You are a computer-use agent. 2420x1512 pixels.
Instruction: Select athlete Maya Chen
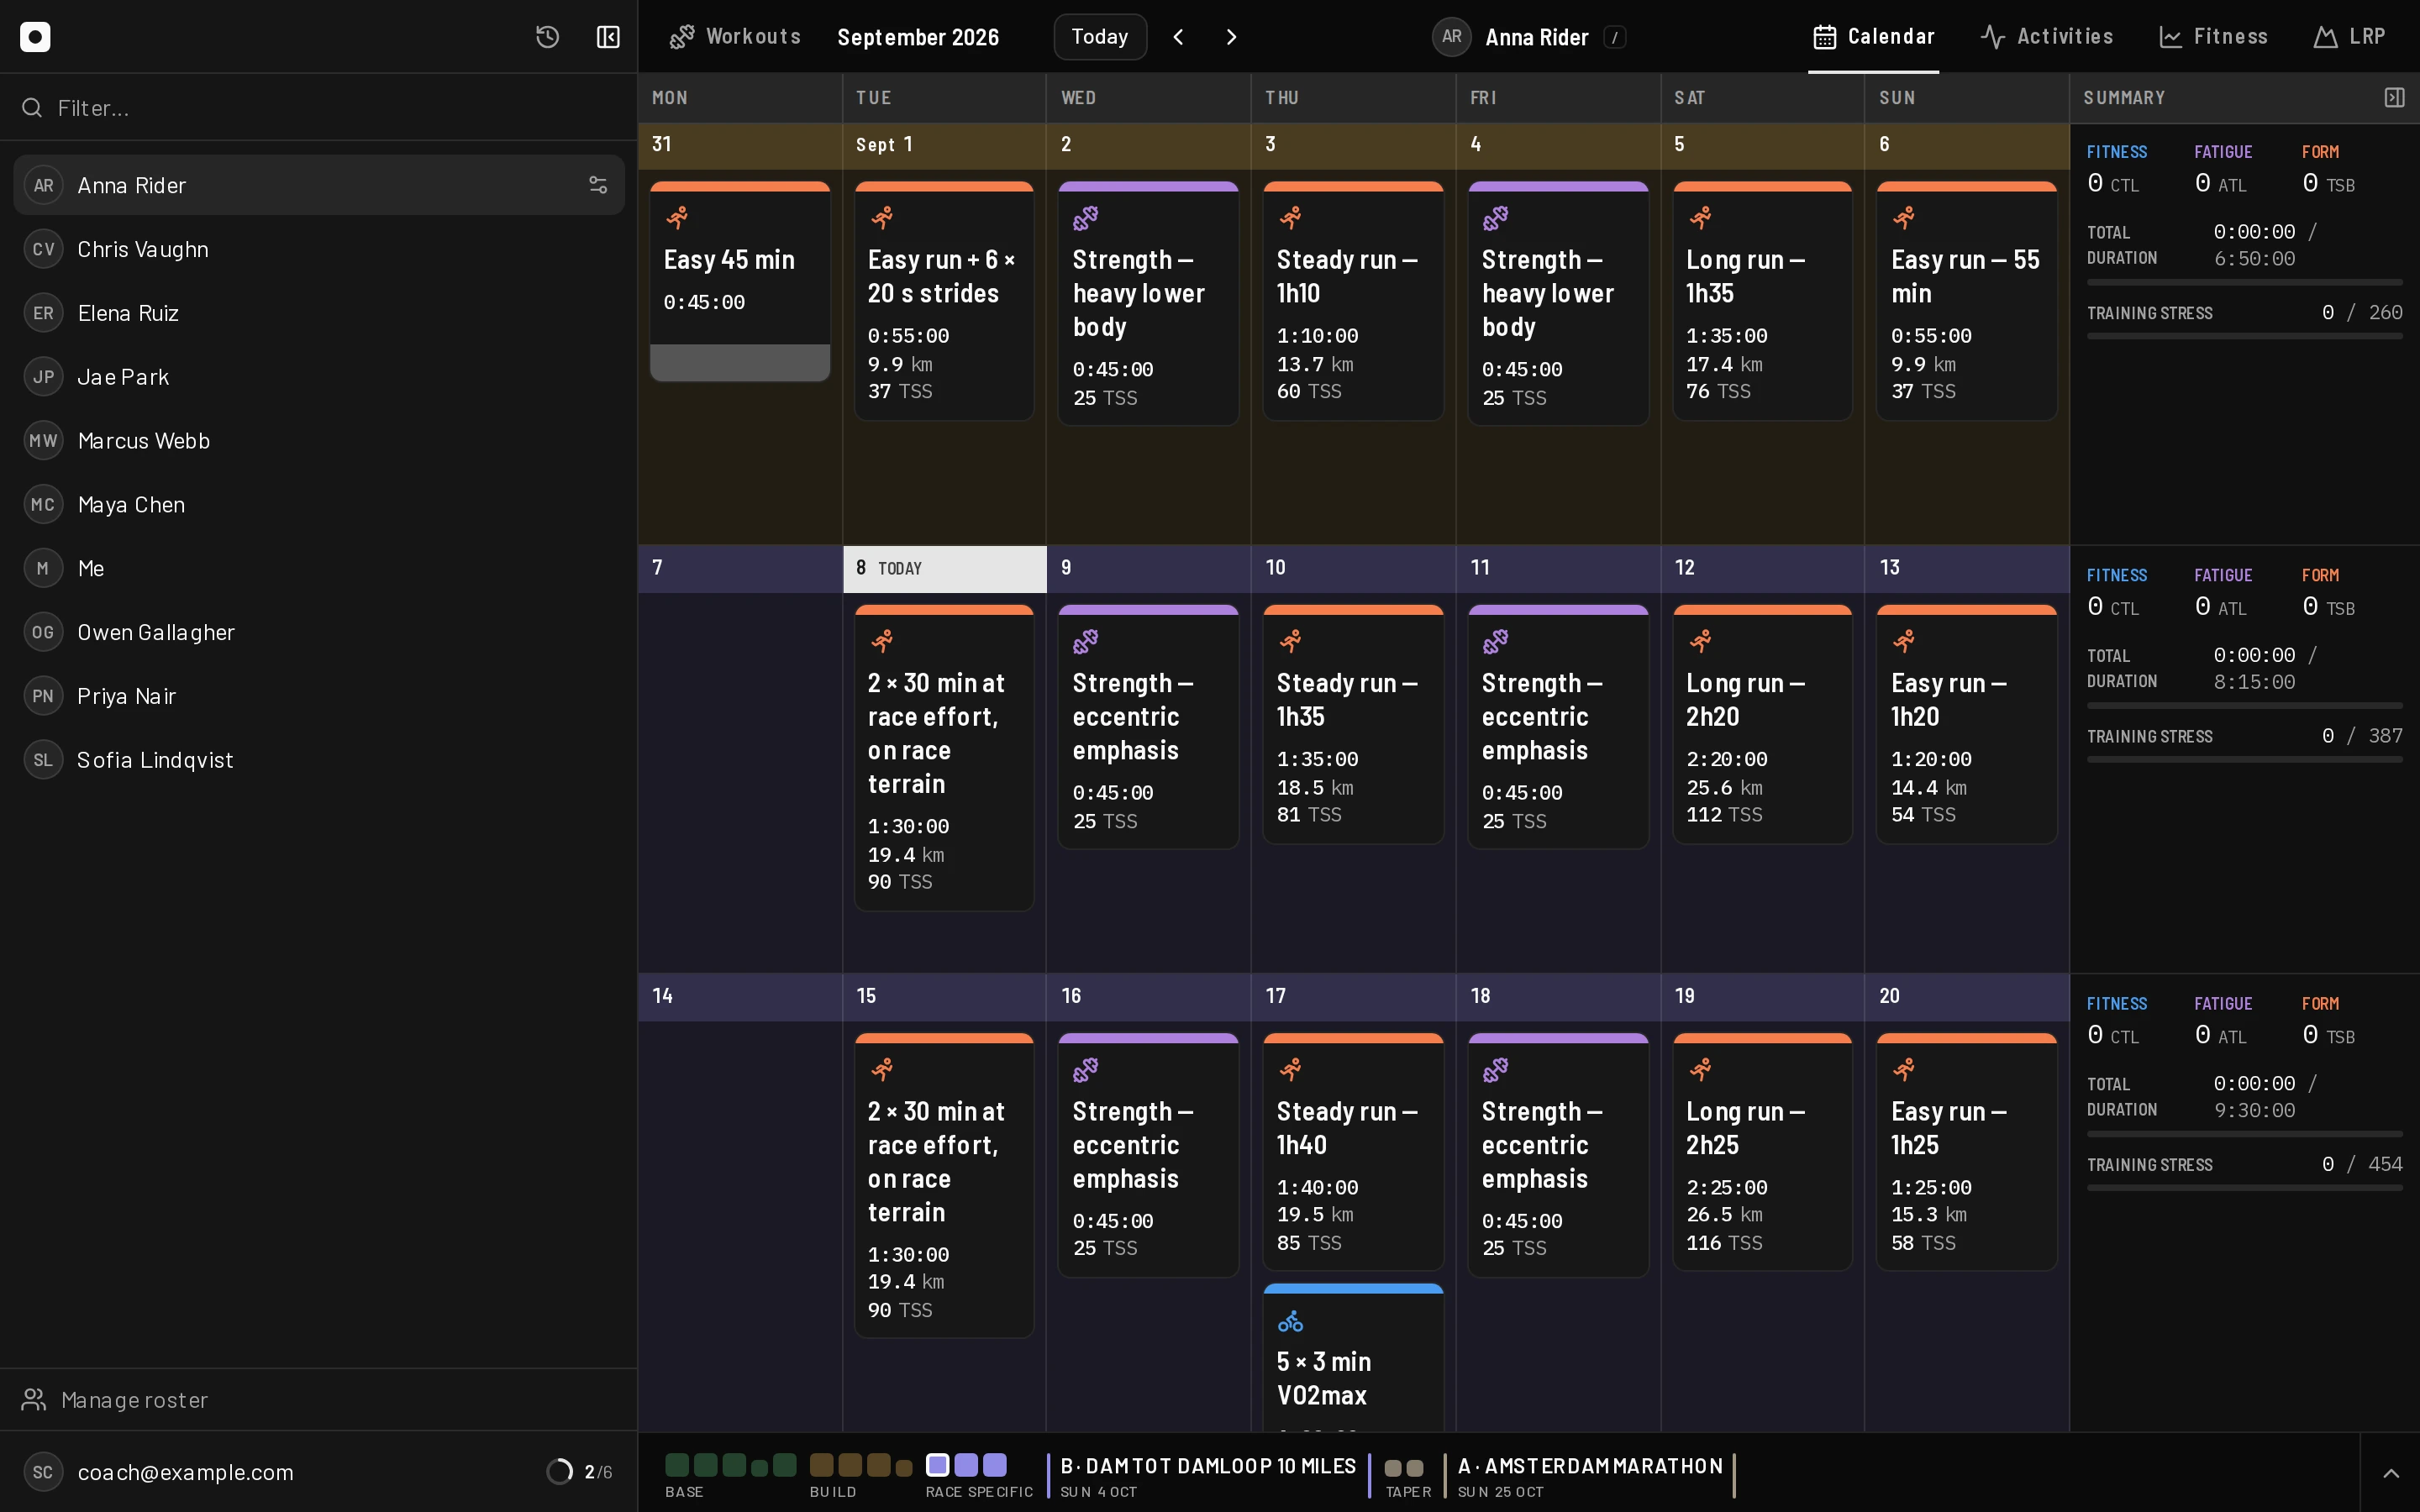(x=319, y=504)
